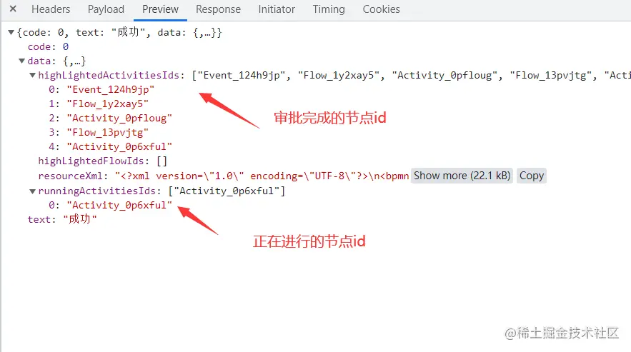Open the Payload tab
Viewport: 631px width, 352px height.
[x=106, y=9]
